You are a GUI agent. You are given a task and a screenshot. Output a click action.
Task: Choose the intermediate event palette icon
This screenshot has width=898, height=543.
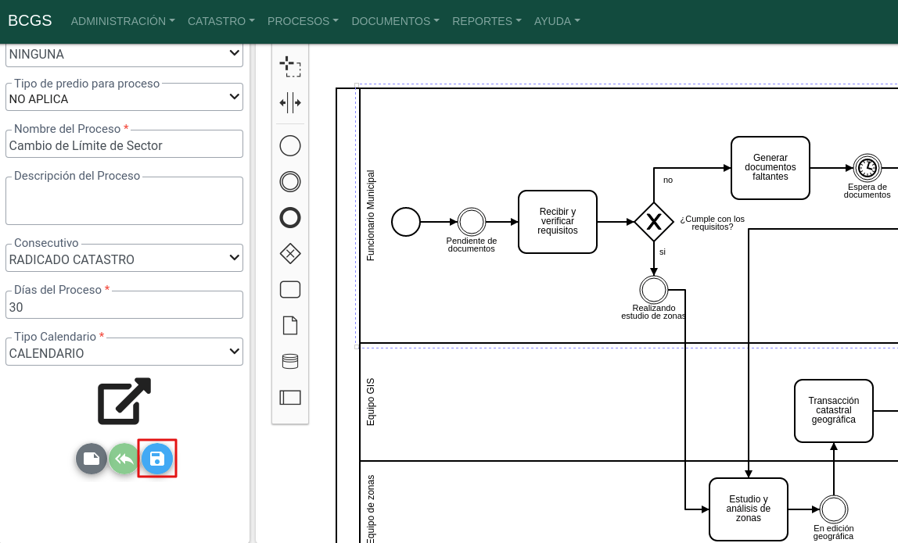pos(290,182)
